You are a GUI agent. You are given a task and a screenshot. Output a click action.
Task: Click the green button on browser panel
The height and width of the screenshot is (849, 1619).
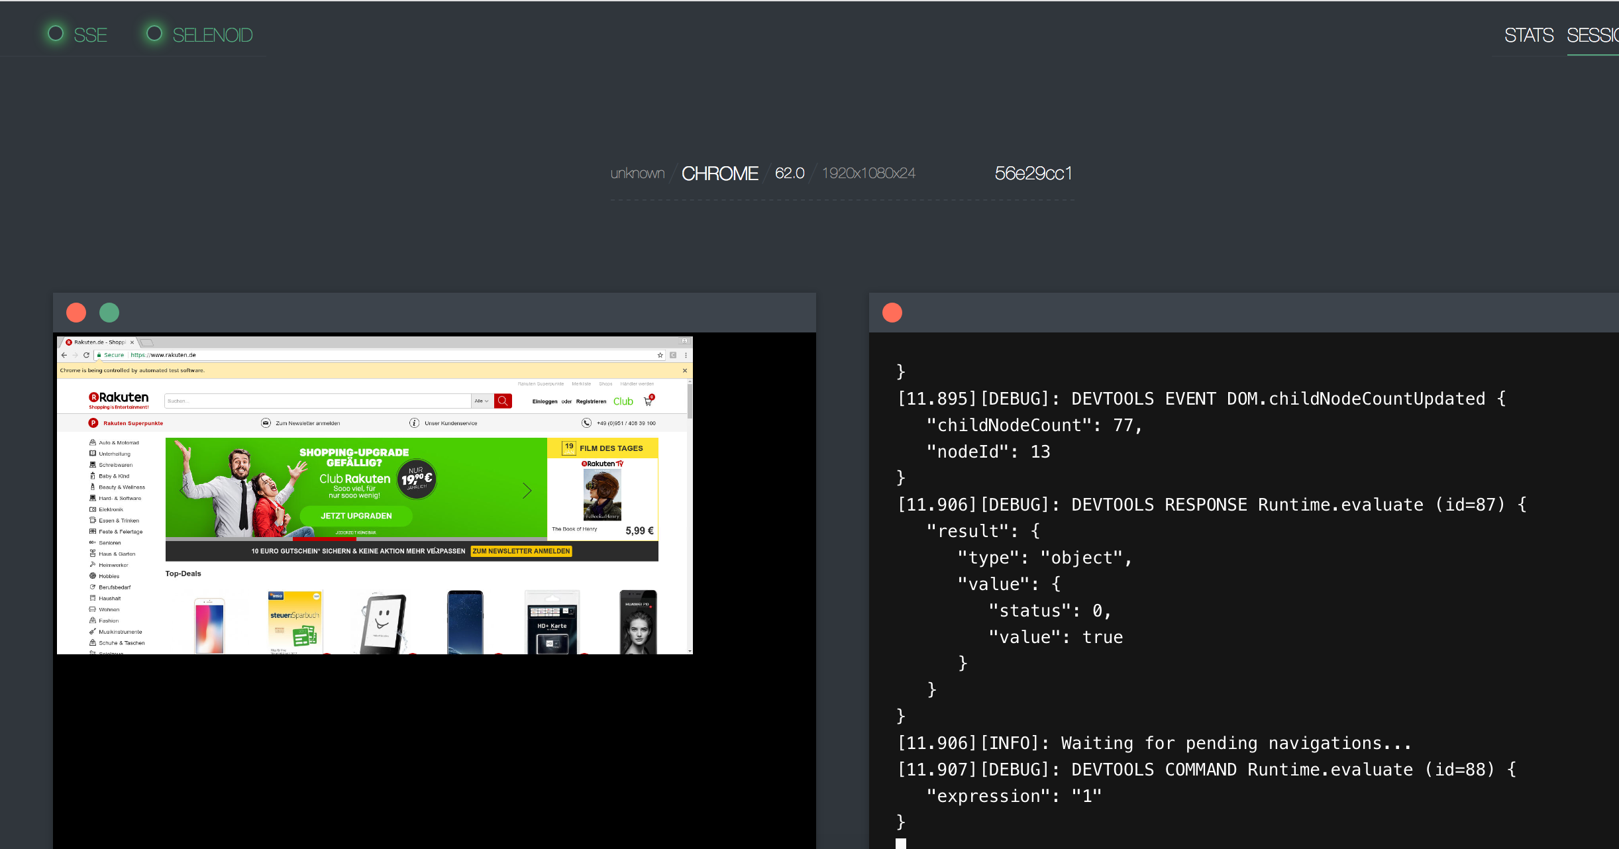pos(109,311)
